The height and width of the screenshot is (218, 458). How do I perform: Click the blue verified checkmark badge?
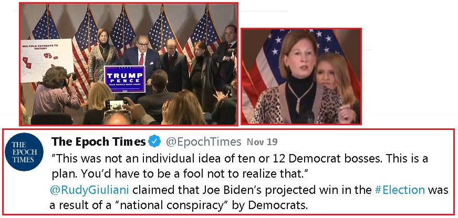pyautogui.click(x=154, y=141)
